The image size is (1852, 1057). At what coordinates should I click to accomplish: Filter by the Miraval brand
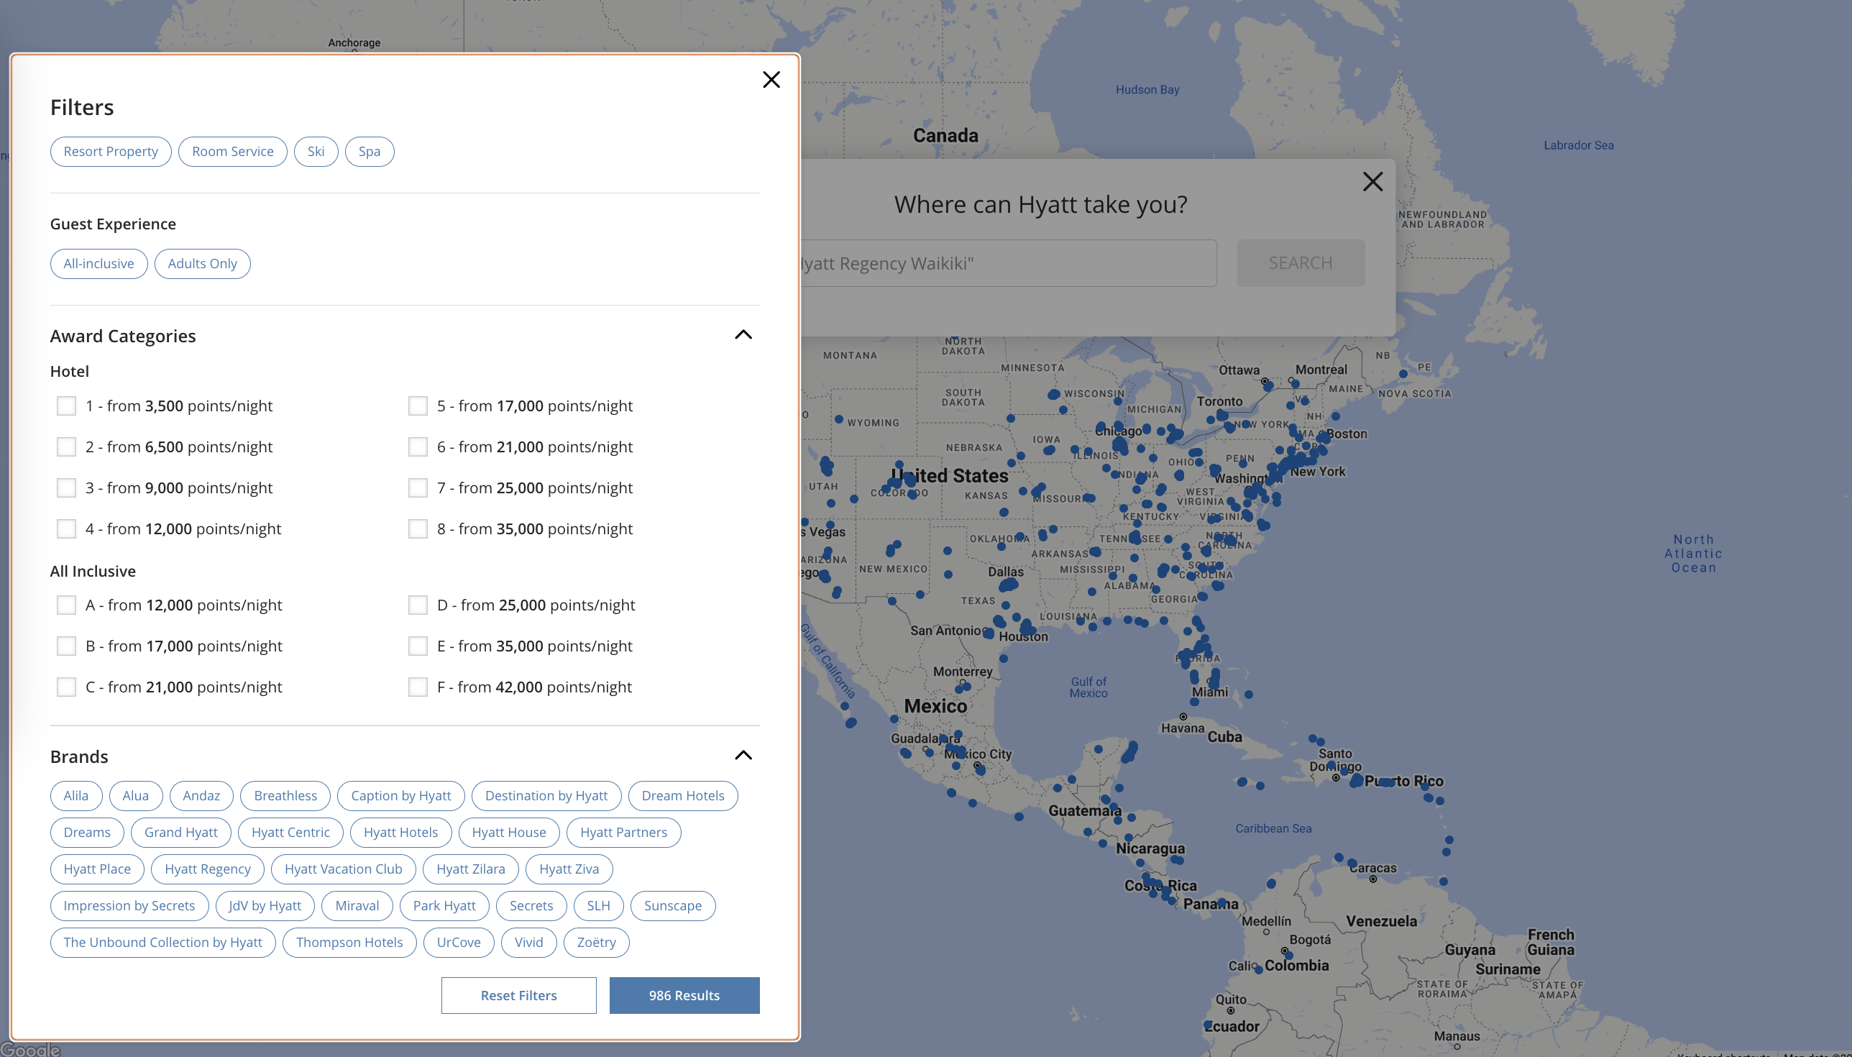357,906
